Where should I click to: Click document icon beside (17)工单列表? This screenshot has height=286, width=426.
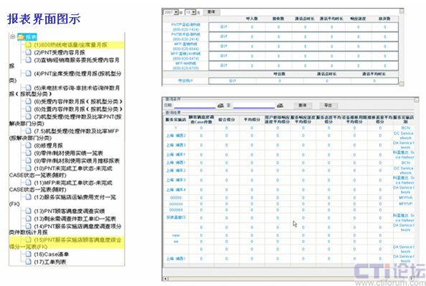[x=28, y=262]
